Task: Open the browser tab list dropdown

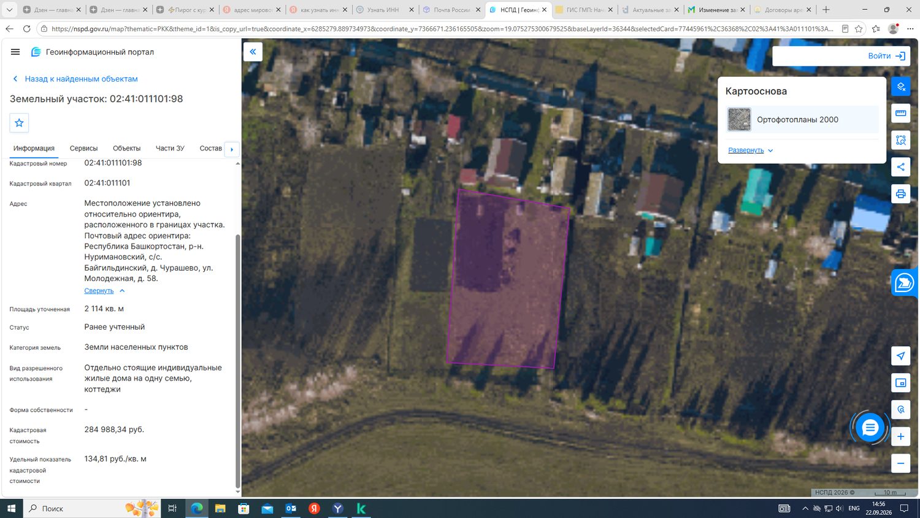Action: pos(9,10)
